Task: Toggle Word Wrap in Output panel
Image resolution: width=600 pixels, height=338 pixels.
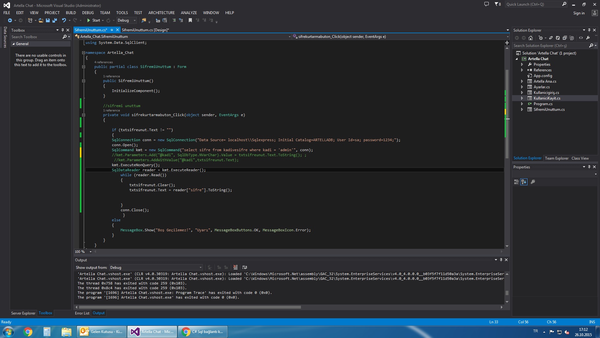Action: 245,267
